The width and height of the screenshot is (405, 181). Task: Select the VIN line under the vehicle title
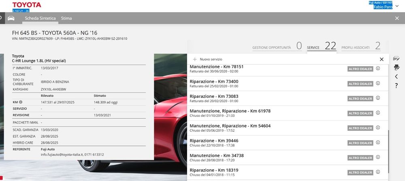70,39
